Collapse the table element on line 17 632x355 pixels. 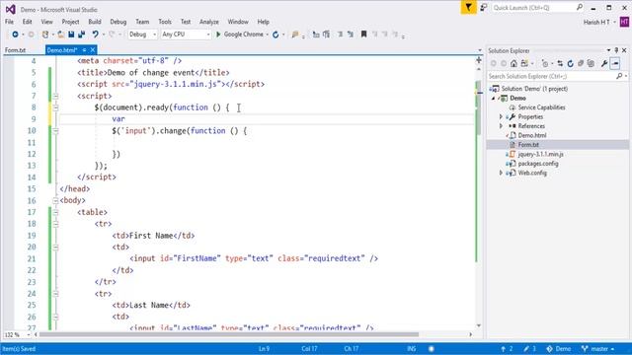point(55,212)
